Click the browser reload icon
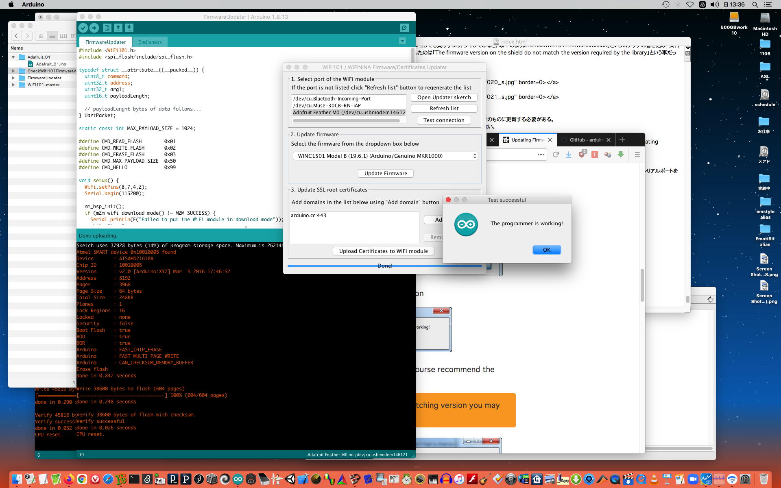Image resolution: width=781 pixels, height=488 pixels. (x=556, y=155)
